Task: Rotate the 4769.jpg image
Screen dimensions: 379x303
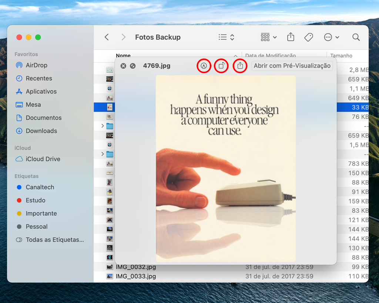Action: [221, 66]
